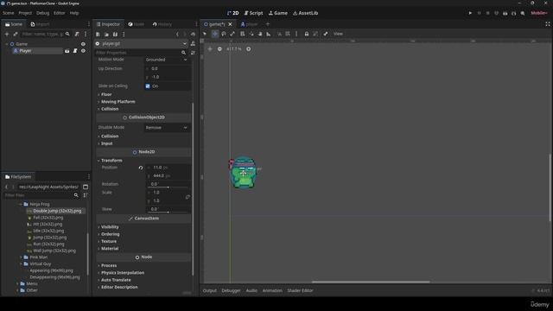Open the AssetLib workspace
Image resolution: width=553 pixels, height=311 pixels.
(x=305, y=13)
